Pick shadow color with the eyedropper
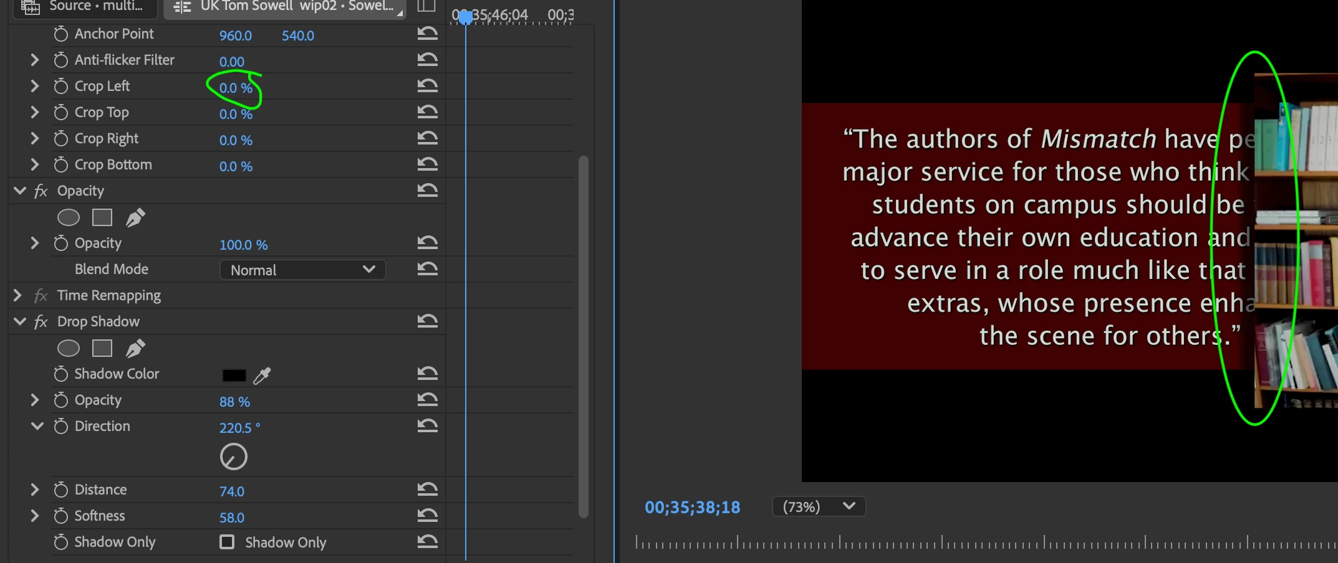Image resolution: width=1338 pixels, height=563 pixels. (x=262, y=375)
